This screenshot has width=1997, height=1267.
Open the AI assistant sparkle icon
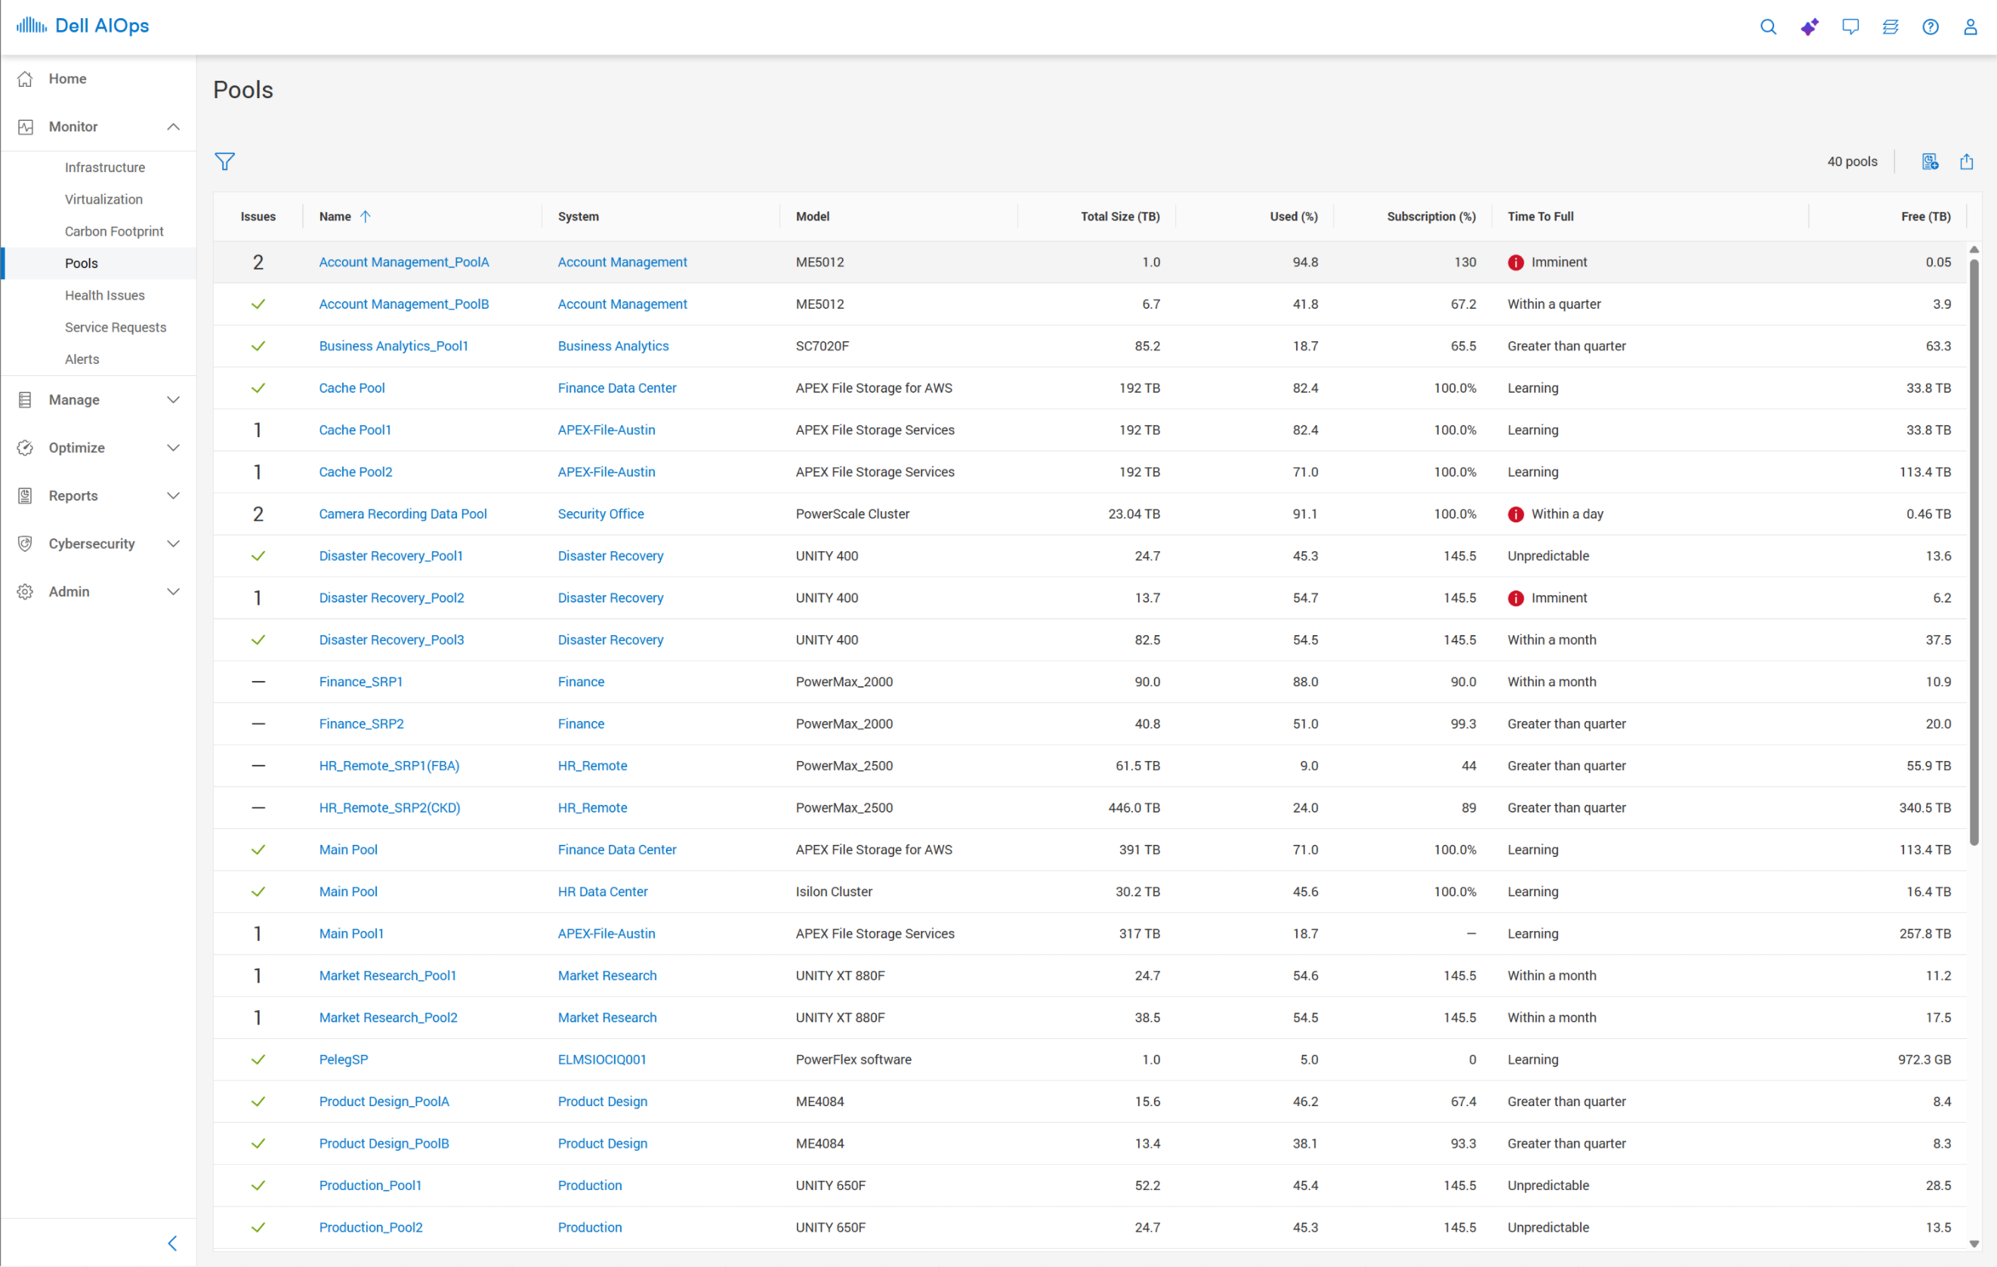[1809, 26]
